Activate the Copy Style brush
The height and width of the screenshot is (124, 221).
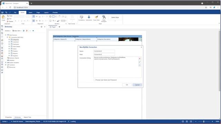[96, 18]
